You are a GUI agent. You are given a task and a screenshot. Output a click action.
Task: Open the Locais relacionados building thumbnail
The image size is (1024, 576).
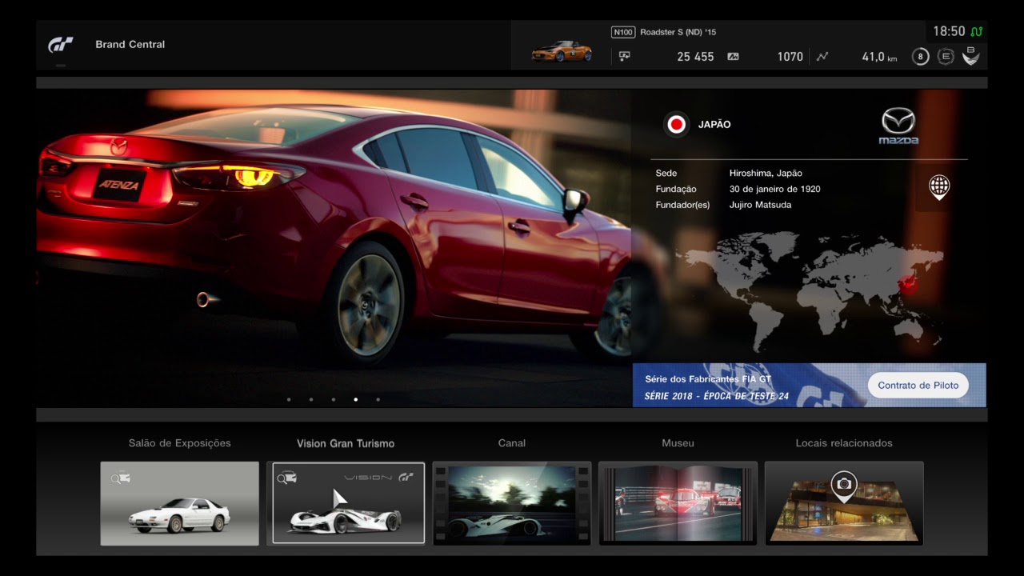click(844, 503)
